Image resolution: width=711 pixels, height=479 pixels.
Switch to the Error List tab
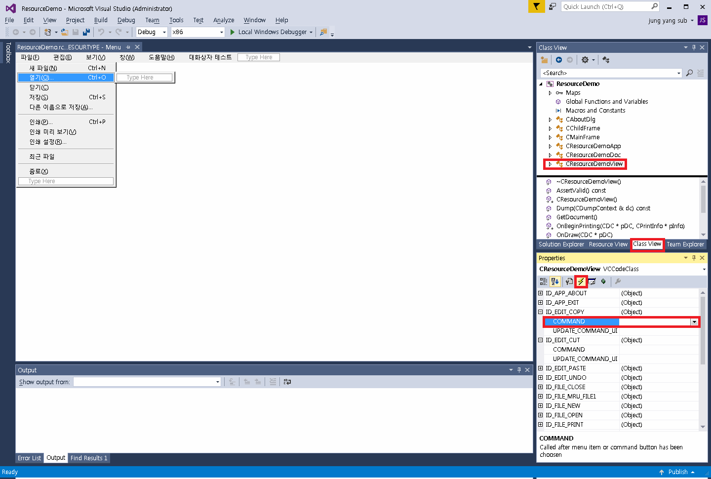tap(30, 458)
